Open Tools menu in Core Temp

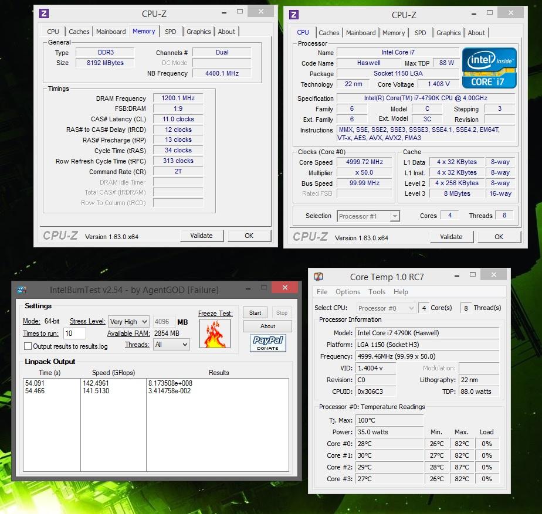point(377,292)
